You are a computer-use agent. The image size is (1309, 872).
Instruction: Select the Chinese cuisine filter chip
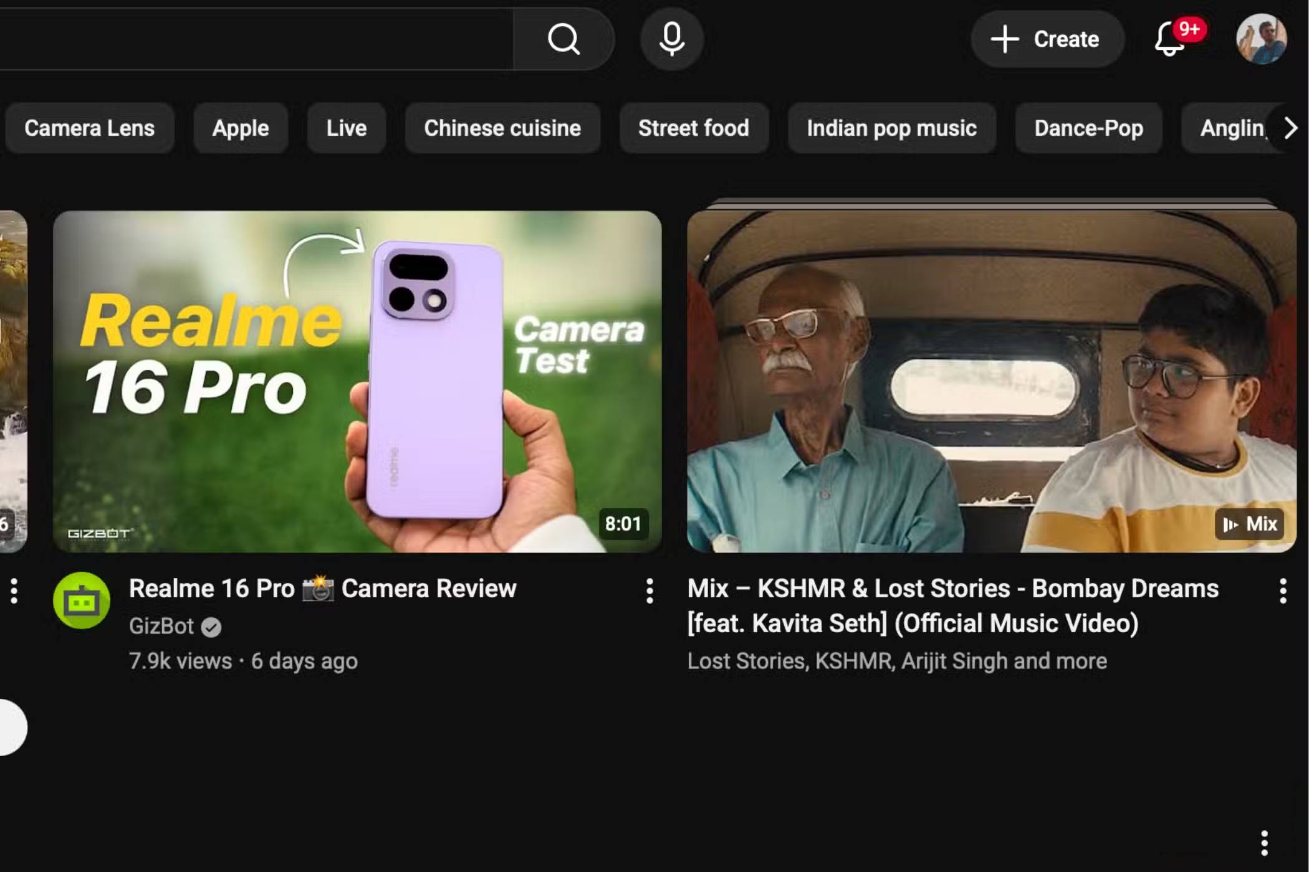[502, 128]
